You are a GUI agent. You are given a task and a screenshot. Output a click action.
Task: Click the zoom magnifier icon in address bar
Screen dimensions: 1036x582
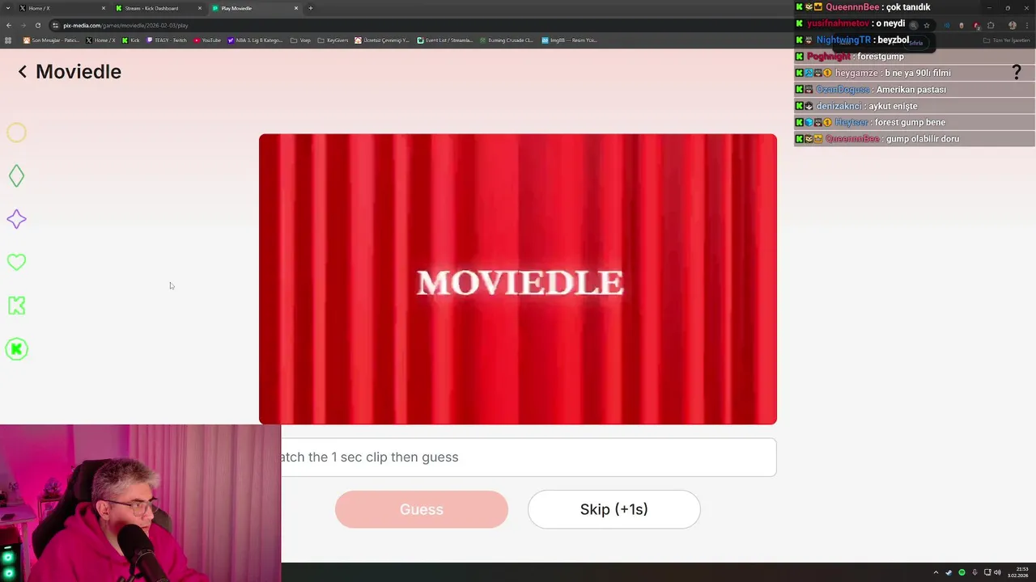pos(914,25)
